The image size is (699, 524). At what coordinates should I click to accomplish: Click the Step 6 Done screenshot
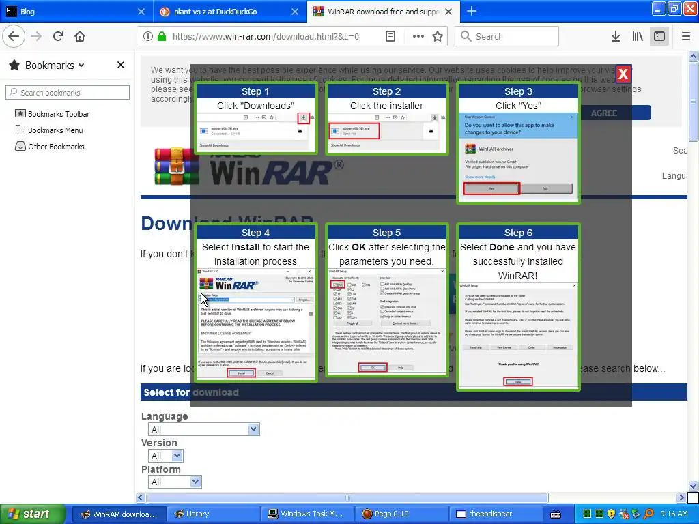[518, 308]
